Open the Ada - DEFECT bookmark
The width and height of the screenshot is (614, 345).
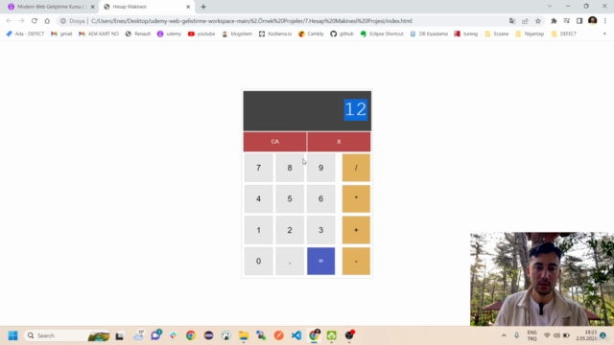tap(25, 34)
